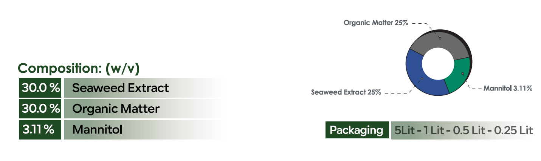Click the small marker dot in green segment
This screenshot has height=161, width=541.
462,74
